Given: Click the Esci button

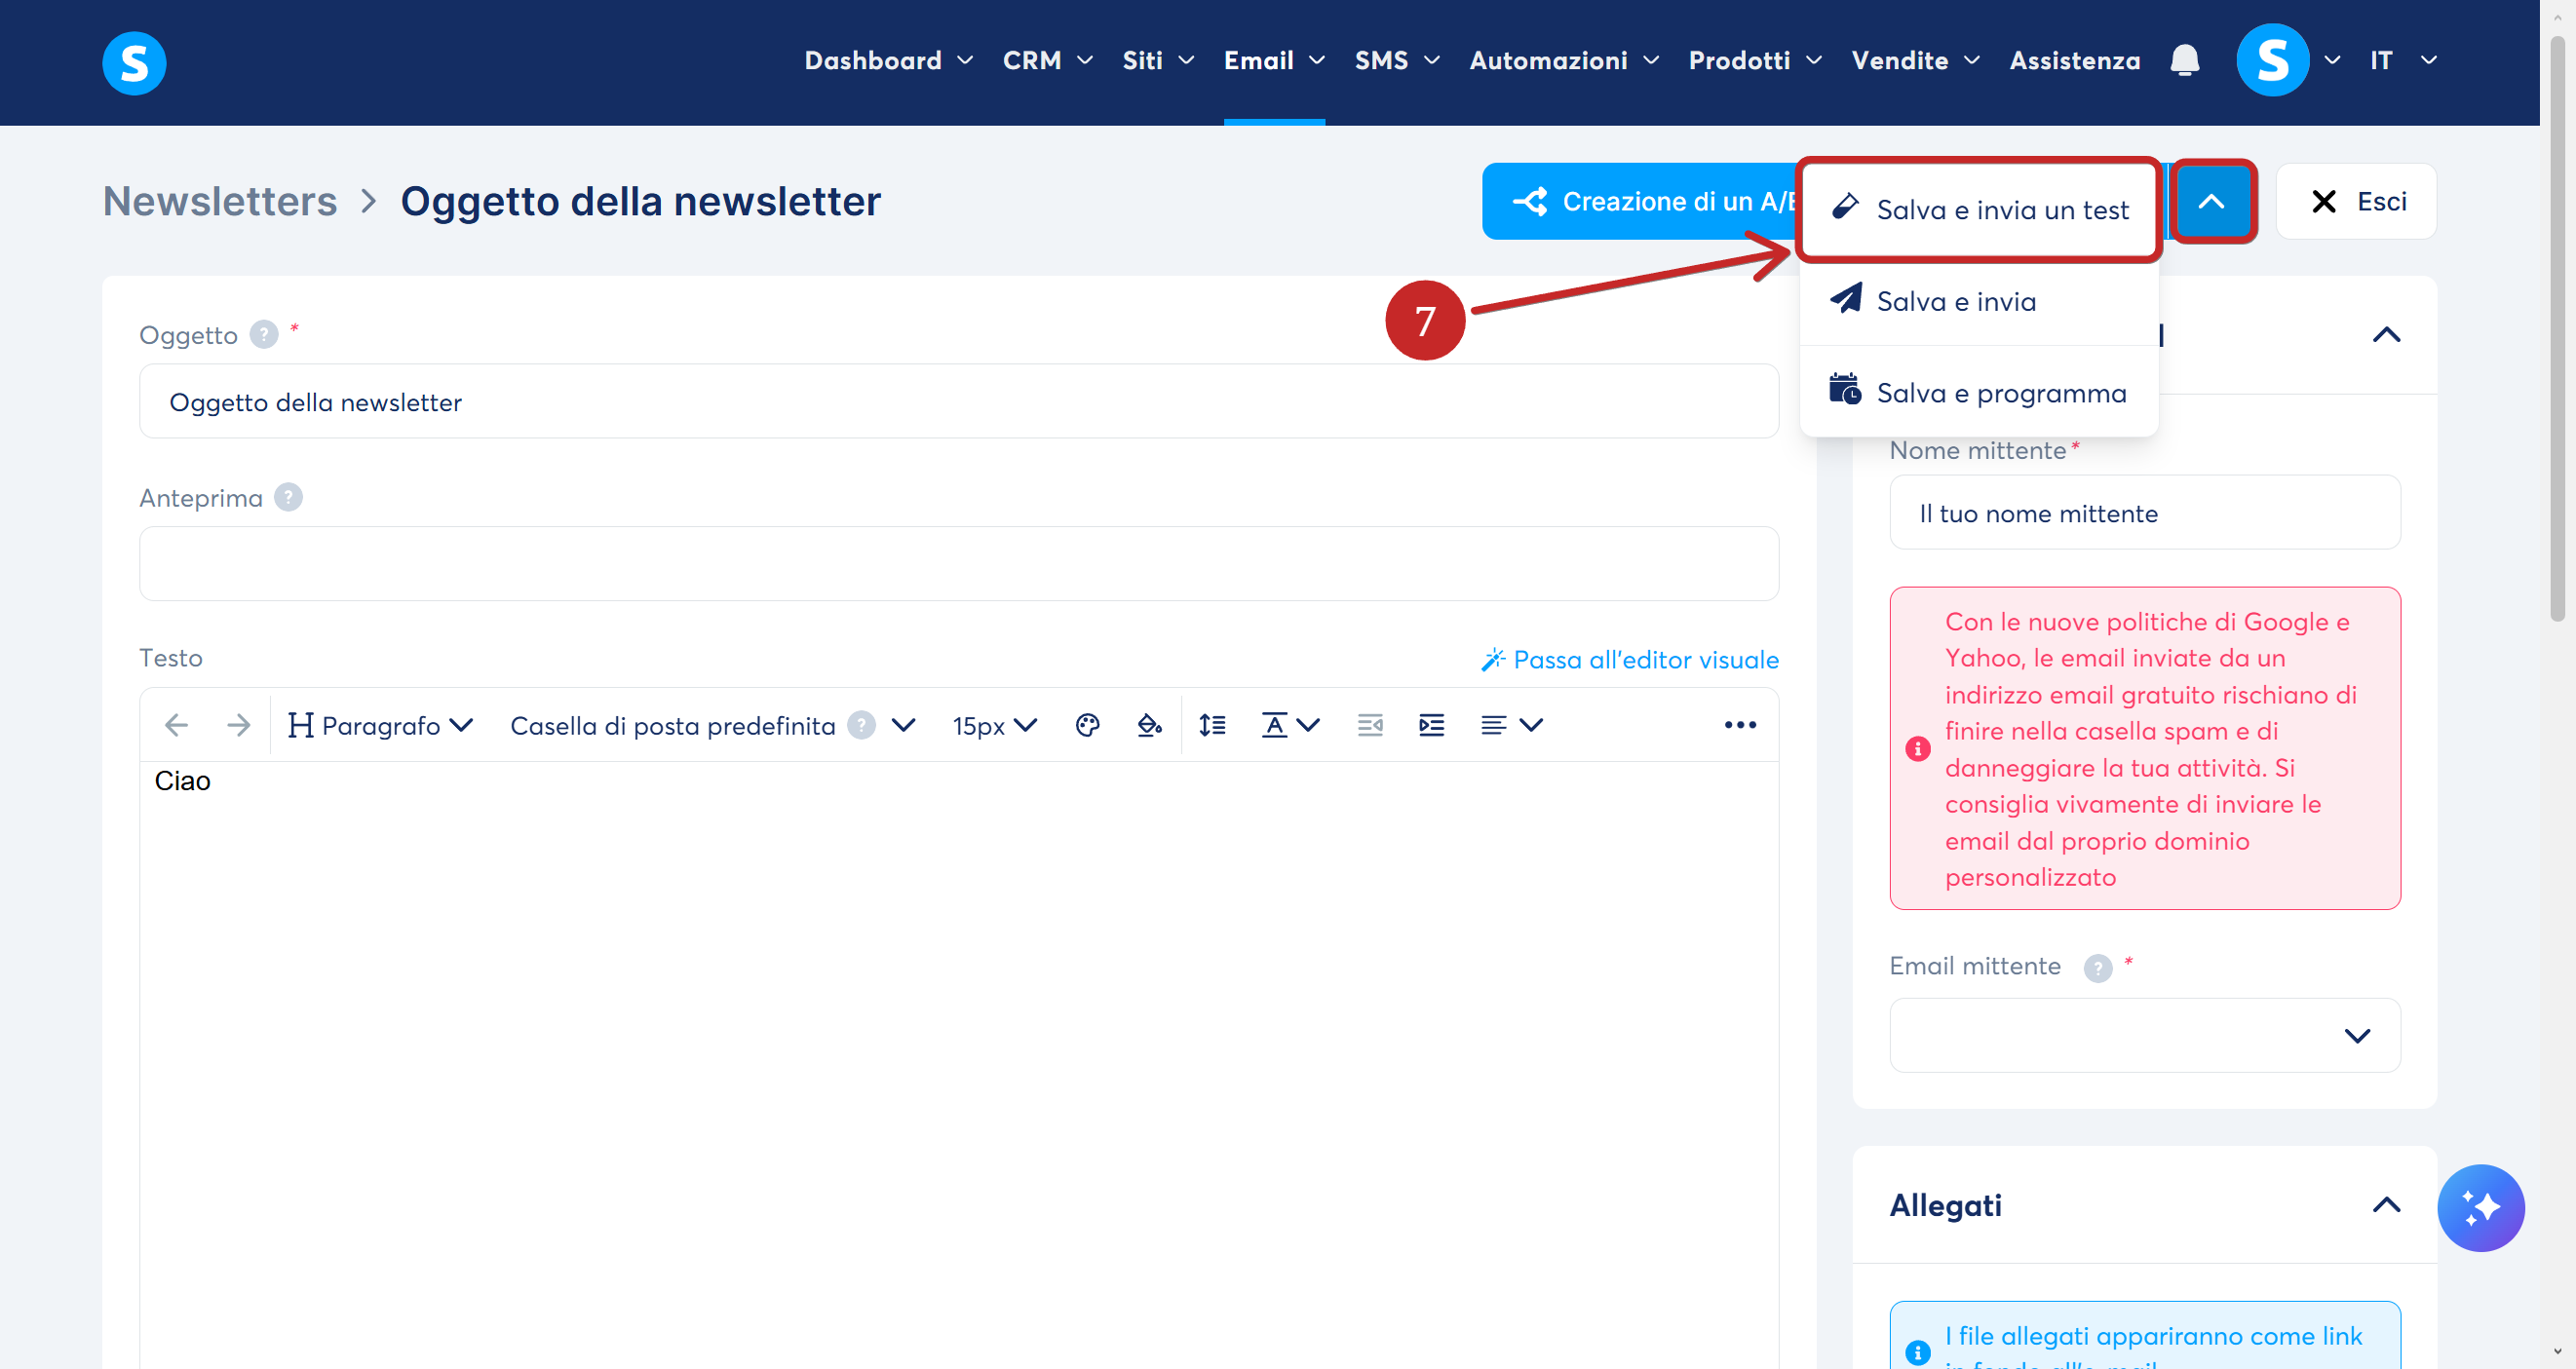Looking at the screenshot, I should [x=2355, y=201].
